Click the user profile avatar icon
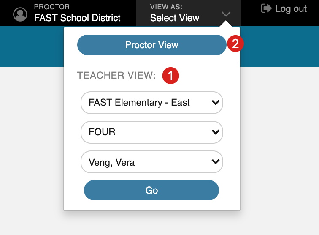The height and width of the screenshot is (235, 319). 20,14
